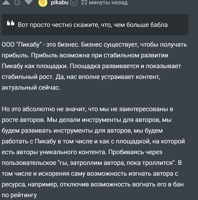The image size is (198, 200).
Task: Upvote the pikabu comment
Action: [x=7, y=2]
